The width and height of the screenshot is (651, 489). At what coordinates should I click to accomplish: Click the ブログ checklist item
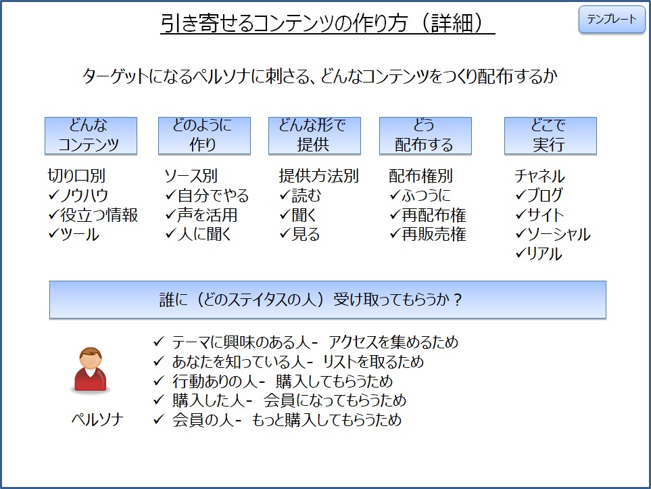click(x=539, y=195)
